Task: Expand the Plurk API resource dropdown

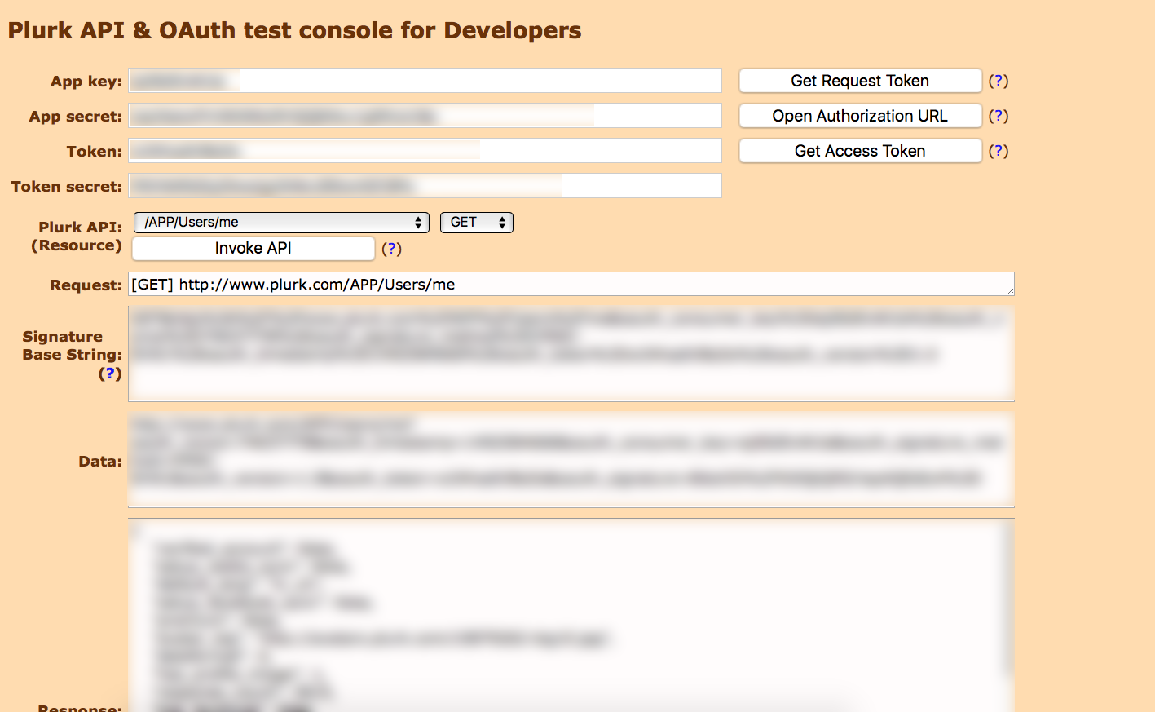Action: (281, 223)
